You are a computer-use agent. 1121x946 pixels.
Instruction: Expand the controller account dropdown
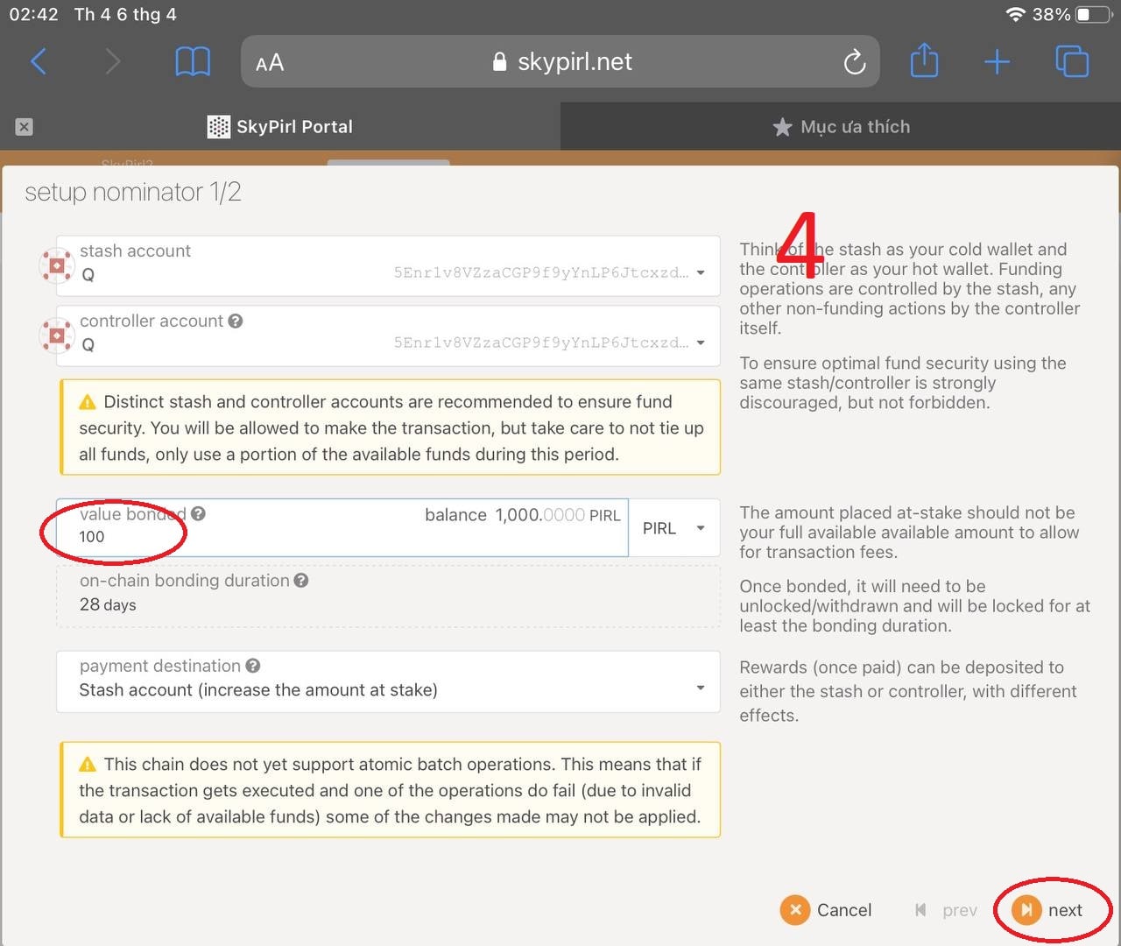tap(700, 342)
